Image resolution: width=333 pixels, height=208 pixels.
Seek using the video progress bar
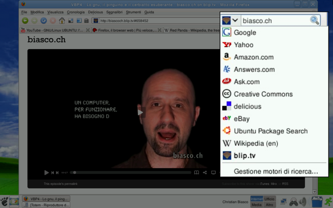pos(131,173)
